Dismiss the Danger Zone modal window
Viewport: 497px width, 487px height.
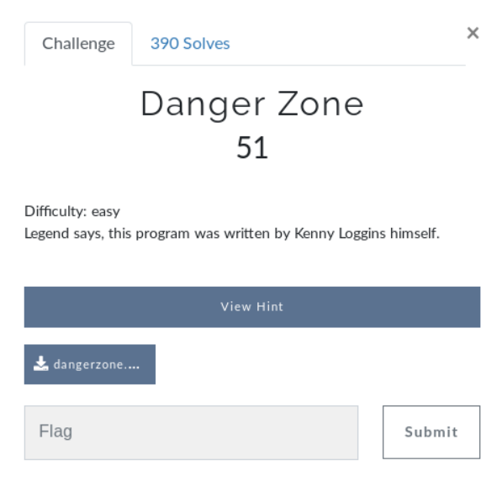[x=473, y=33]
